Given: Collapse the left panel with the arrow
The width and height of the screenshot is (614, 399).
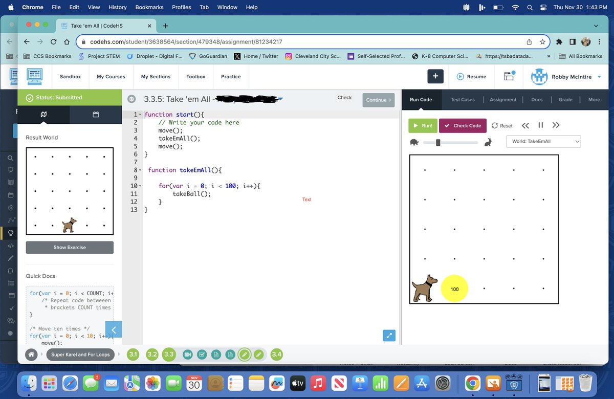Looking at the screenshot, I should point(114,329).
